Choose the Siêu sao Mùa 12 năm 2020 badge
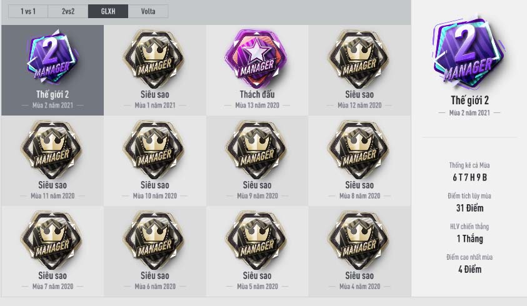 [359, 70]
